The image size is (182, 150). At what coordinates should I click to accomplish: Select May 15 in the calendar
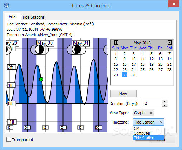pos(116,64)
